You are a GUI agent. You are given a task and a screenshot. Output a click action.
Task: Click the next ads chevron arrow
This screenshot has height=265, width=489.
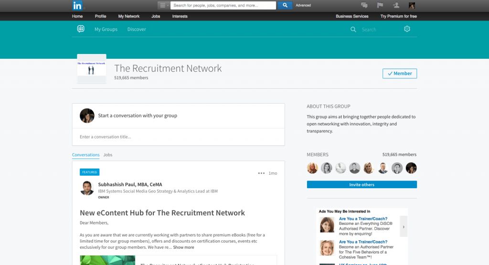(404, 227)
